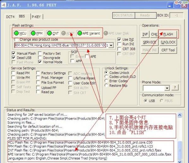
Task: Open the product code dropdown arrow
Action: pos(111,45)
